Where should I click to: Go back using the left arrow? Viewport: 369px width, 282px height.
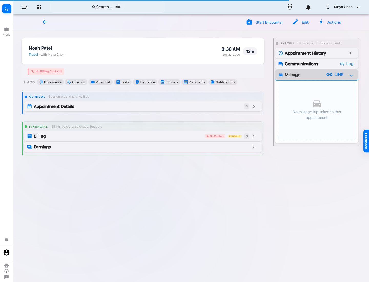tap(45, 22)
